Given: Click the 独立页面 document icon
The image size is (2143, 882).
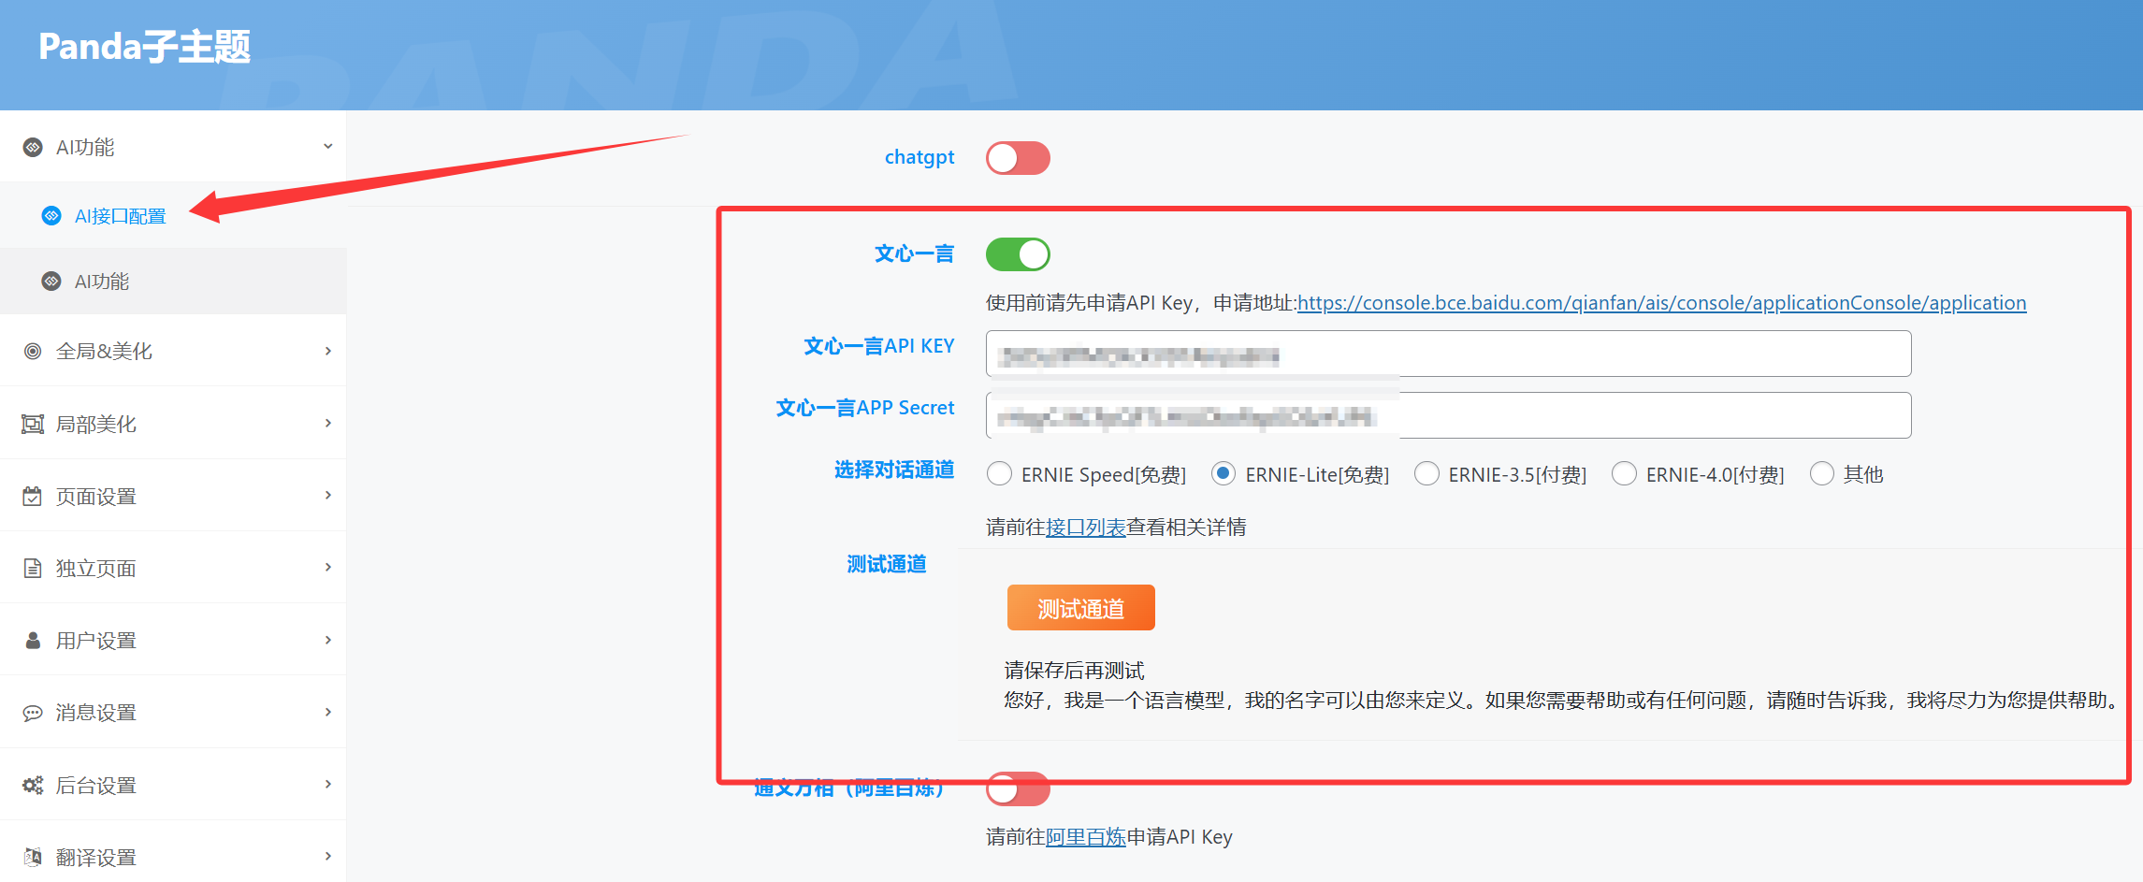Looking at the screenshot, I should point(33,568).
